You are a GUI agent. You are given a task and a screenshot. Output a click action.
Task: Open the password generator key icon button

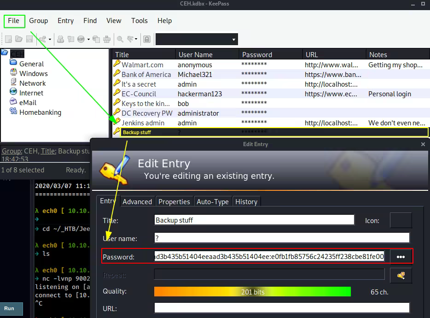point(401,276)
